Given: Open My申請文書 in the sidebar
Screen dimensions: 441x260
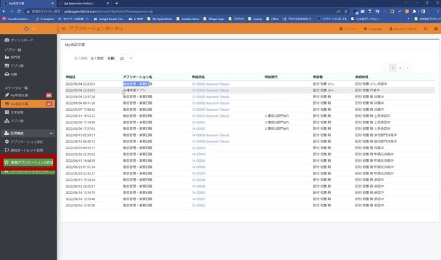Looking at the screenshot, I should click(28, 96).
